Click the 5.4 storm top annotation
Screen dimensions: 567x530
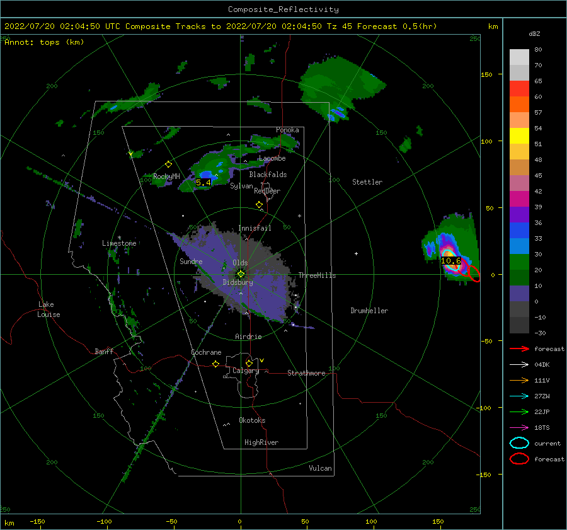[x=203, y=183]
